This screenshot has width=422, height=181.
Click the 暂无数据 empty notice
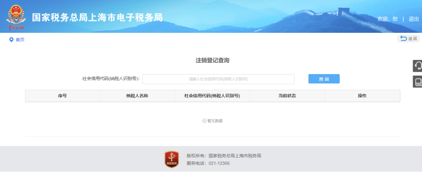point(212,121)
